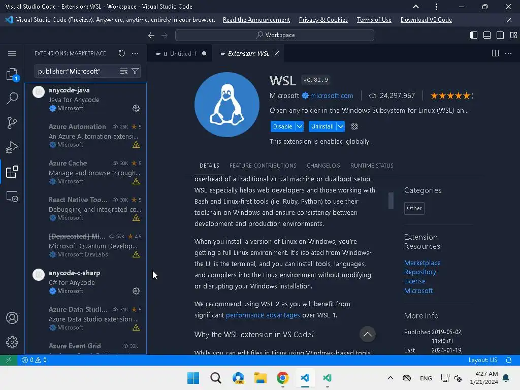The height and width of the screenshot is (390, 520).
Task: Open the extensions filter menu
Action: pyautogui.click(x=135, y=71)
